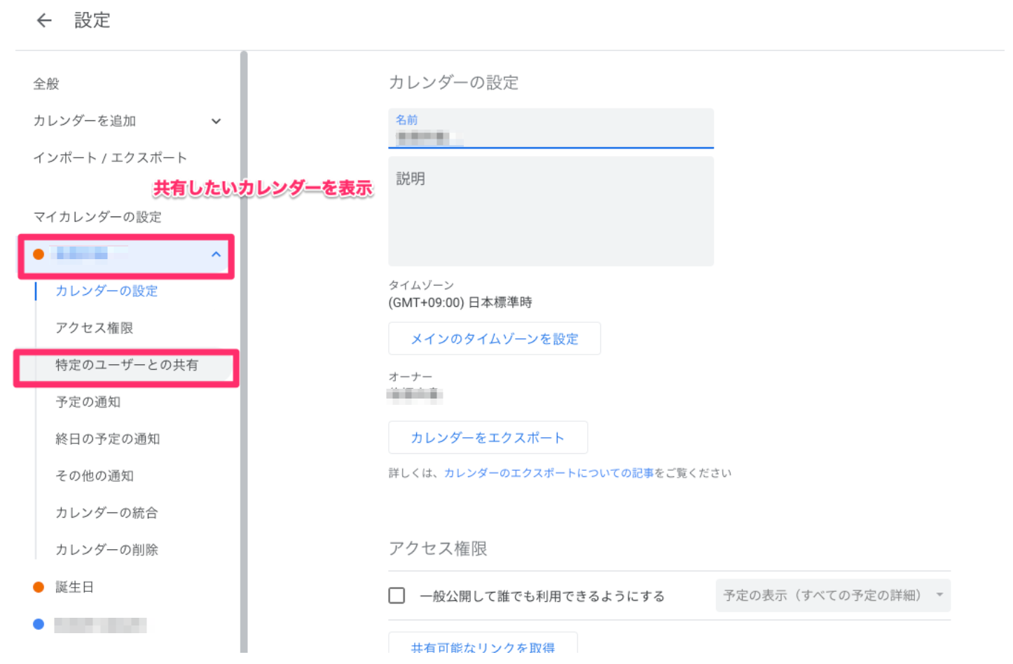Image resolution: width=1013 pixels, height=664 pixels.
Task: Open インポート / エクスポート section
Action: point(110,158)
